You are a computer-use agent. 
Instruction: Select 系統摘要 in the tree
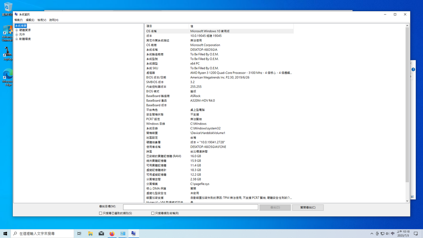[20, 25]
